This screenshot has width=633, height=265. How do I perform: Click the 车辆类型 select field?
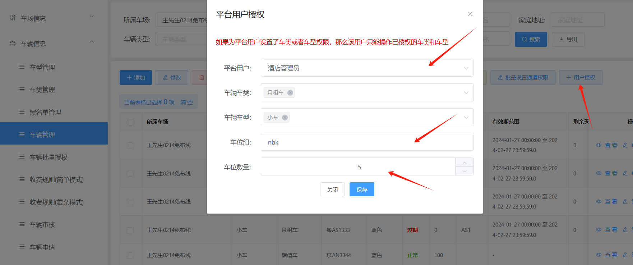coord(181,39)
